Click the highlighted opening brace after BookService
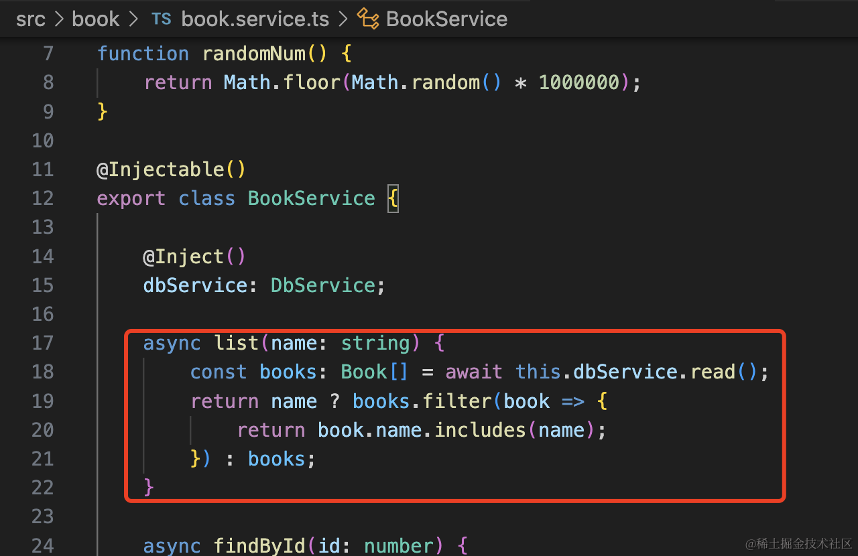The width and height of the screenshot is (858, 556). [x=393, y=199]
